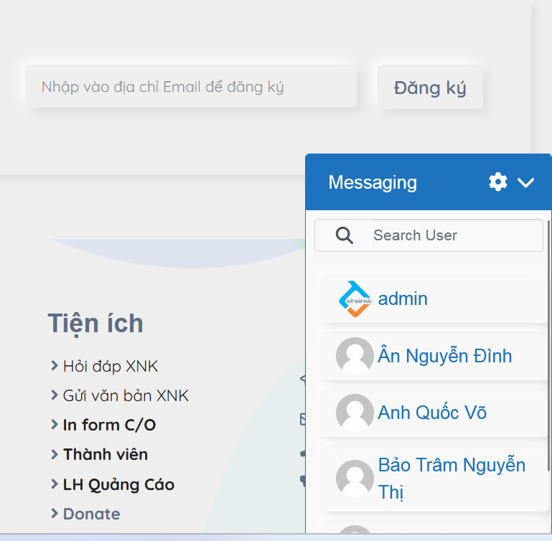Click chevron beside Gửi văn bản XNK
Screen dimensions: 552x541
(x=55, y=395)
